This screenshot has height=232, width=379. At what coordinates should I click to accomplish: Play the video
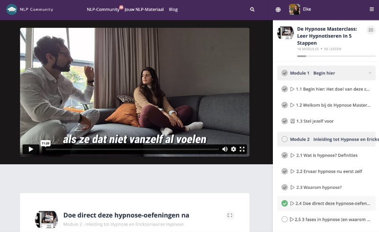coord(31,149)
